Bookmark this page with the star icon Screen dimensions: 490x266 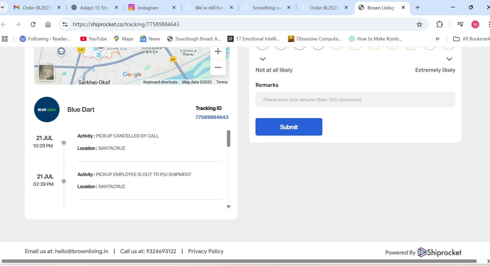click(x=419, y=24)
